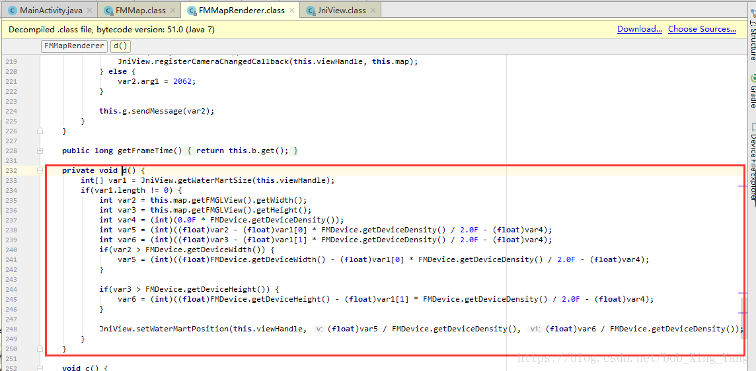Close the FMMap.class tab
This screenshot has height=371, width=756.
174,10
